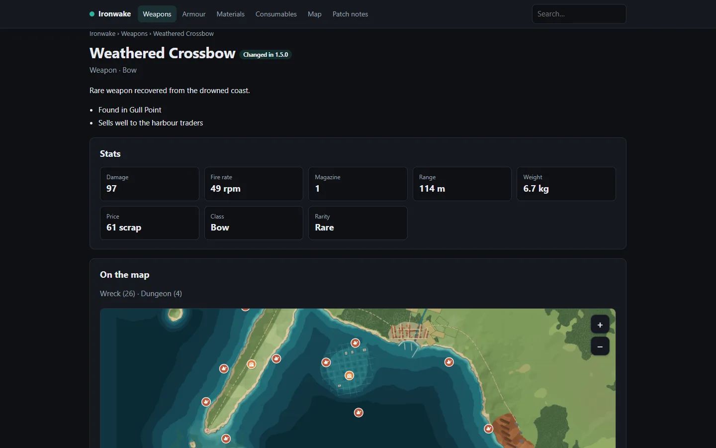
Task: Click the 'Weapon · Bow' subtitle
Action: (113, 70)
